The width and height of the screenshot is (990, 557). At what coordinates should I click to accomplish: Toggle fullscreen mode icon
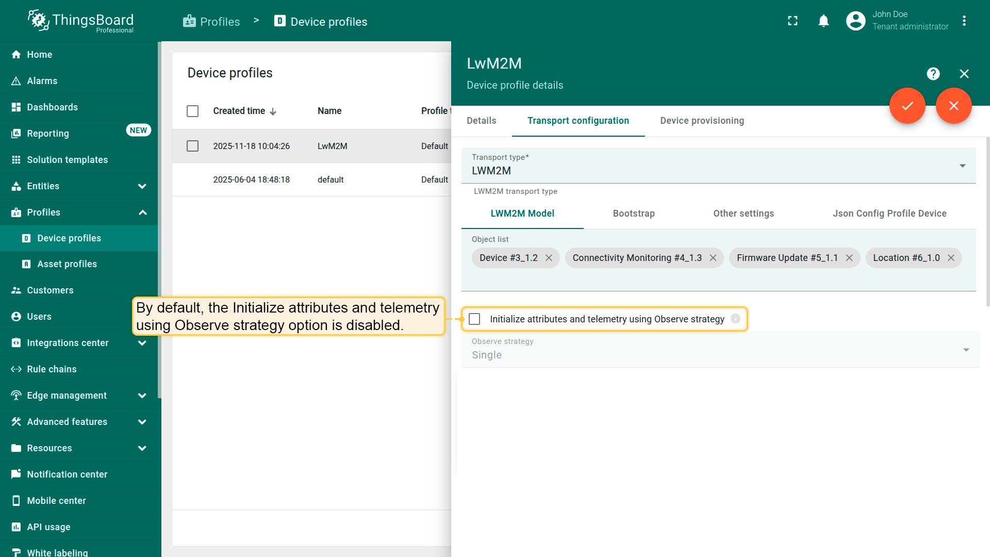pyautogui.click(x=793, y=21)
